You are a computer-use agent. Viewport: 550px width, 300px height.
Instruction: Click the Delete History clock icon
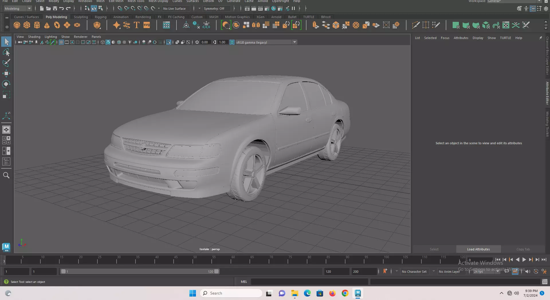pos(196,25)
